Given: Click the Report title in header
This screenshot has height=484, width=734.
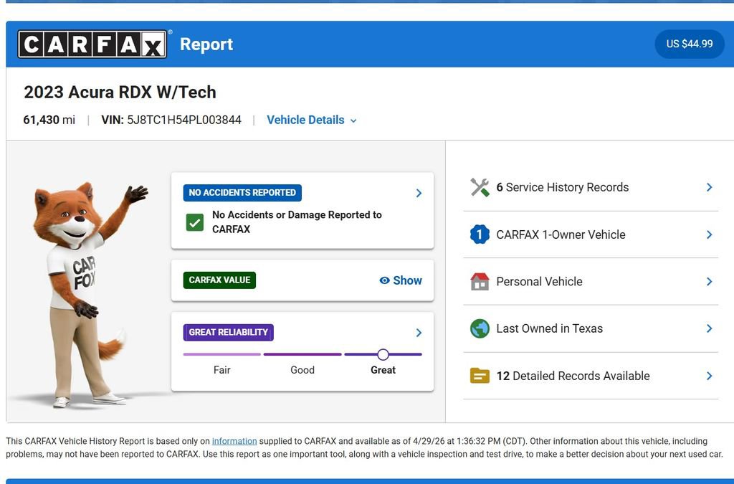Looking at the screenshot, I should click(206, 44).
